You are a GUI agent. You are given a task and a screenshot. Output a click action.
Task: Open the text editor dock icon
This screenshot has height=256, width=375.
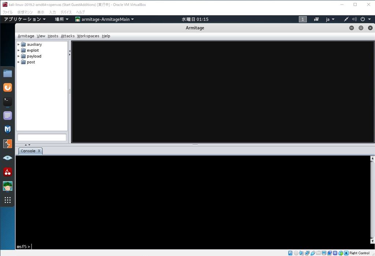[8, 116]
